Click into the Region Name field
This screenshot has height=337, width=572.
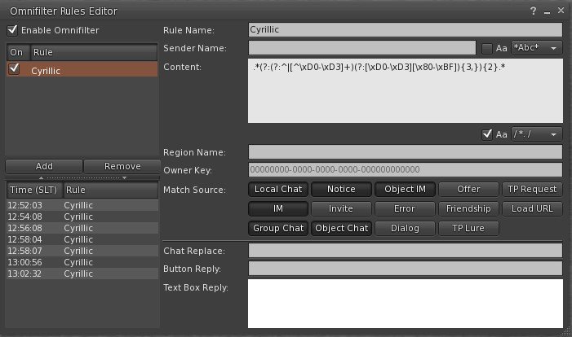click(406, 152)
